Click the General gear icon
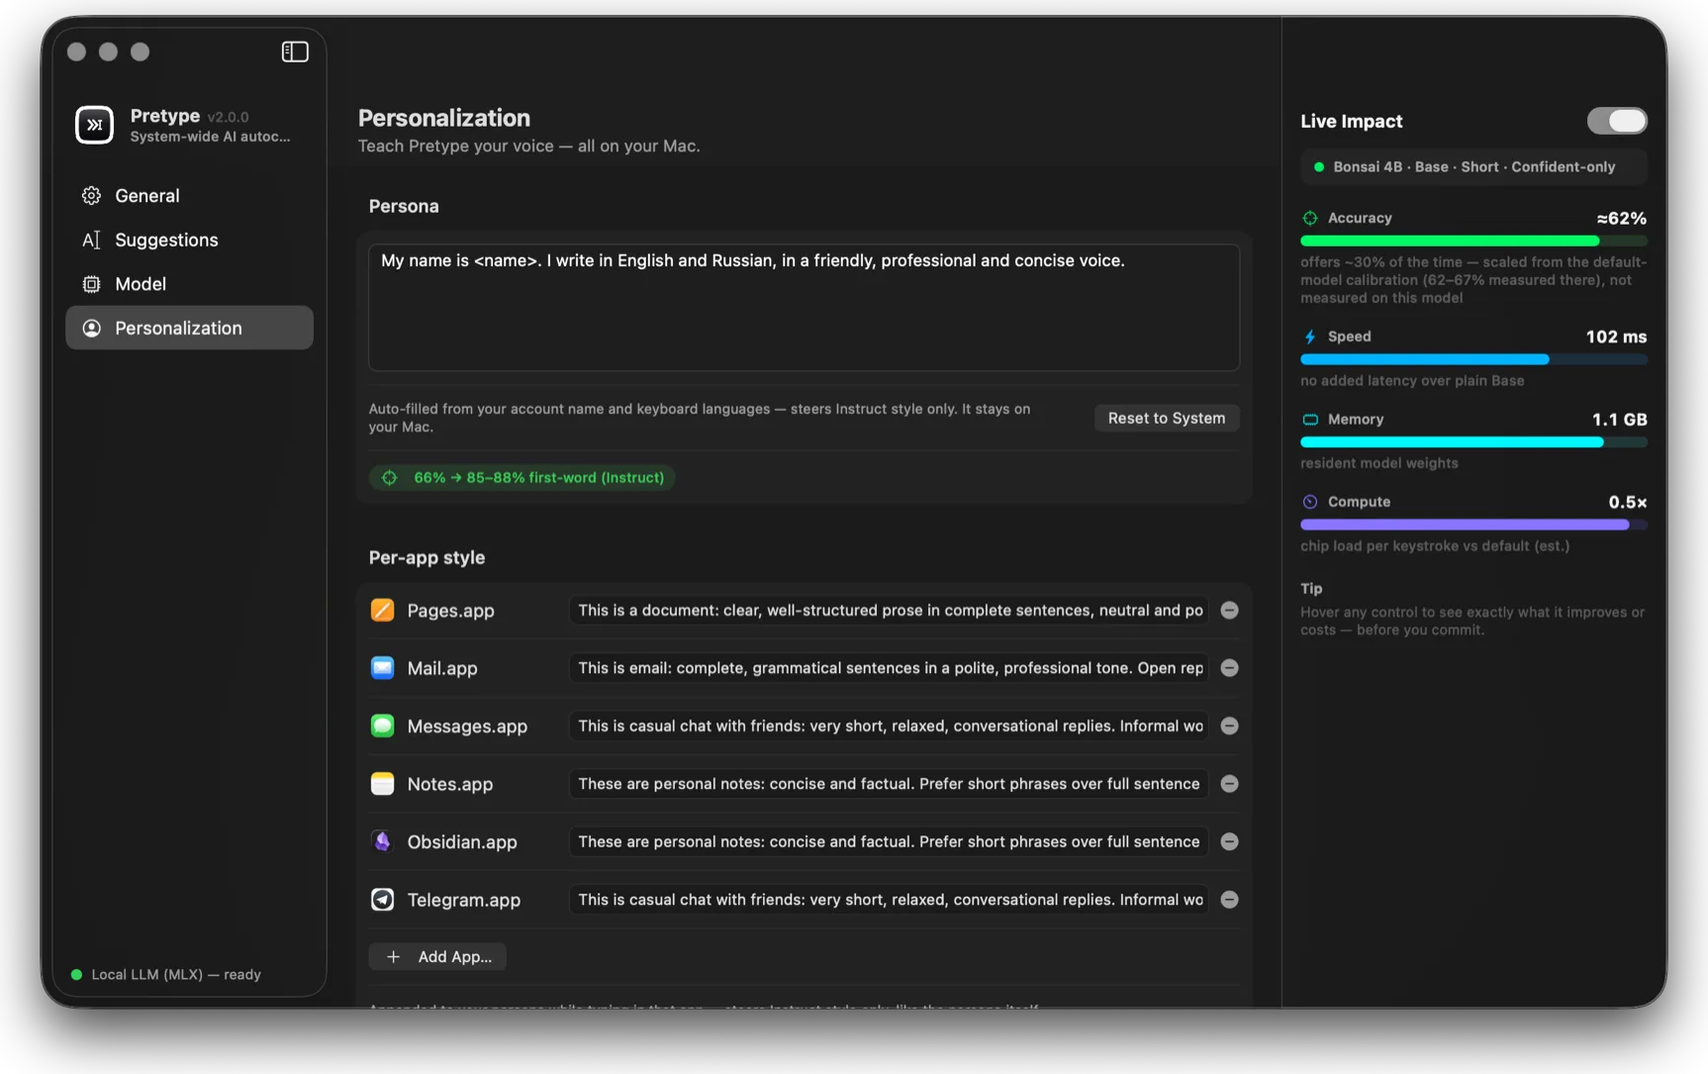The height and width of the screenshot is (1074, 1708). pos(91,196)
